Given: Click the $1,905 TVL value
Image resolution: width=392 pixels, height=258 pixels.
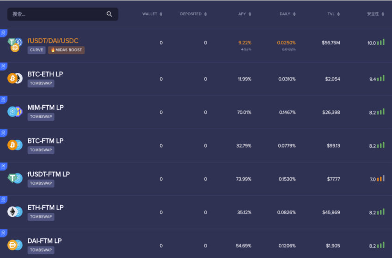Looking at the screenshot, I should tap(333, 246).
